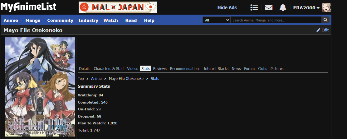The height and width of the screenshot is (139, 347).
Task: Open the list menu icon
Action: click(x=254, y=7)
